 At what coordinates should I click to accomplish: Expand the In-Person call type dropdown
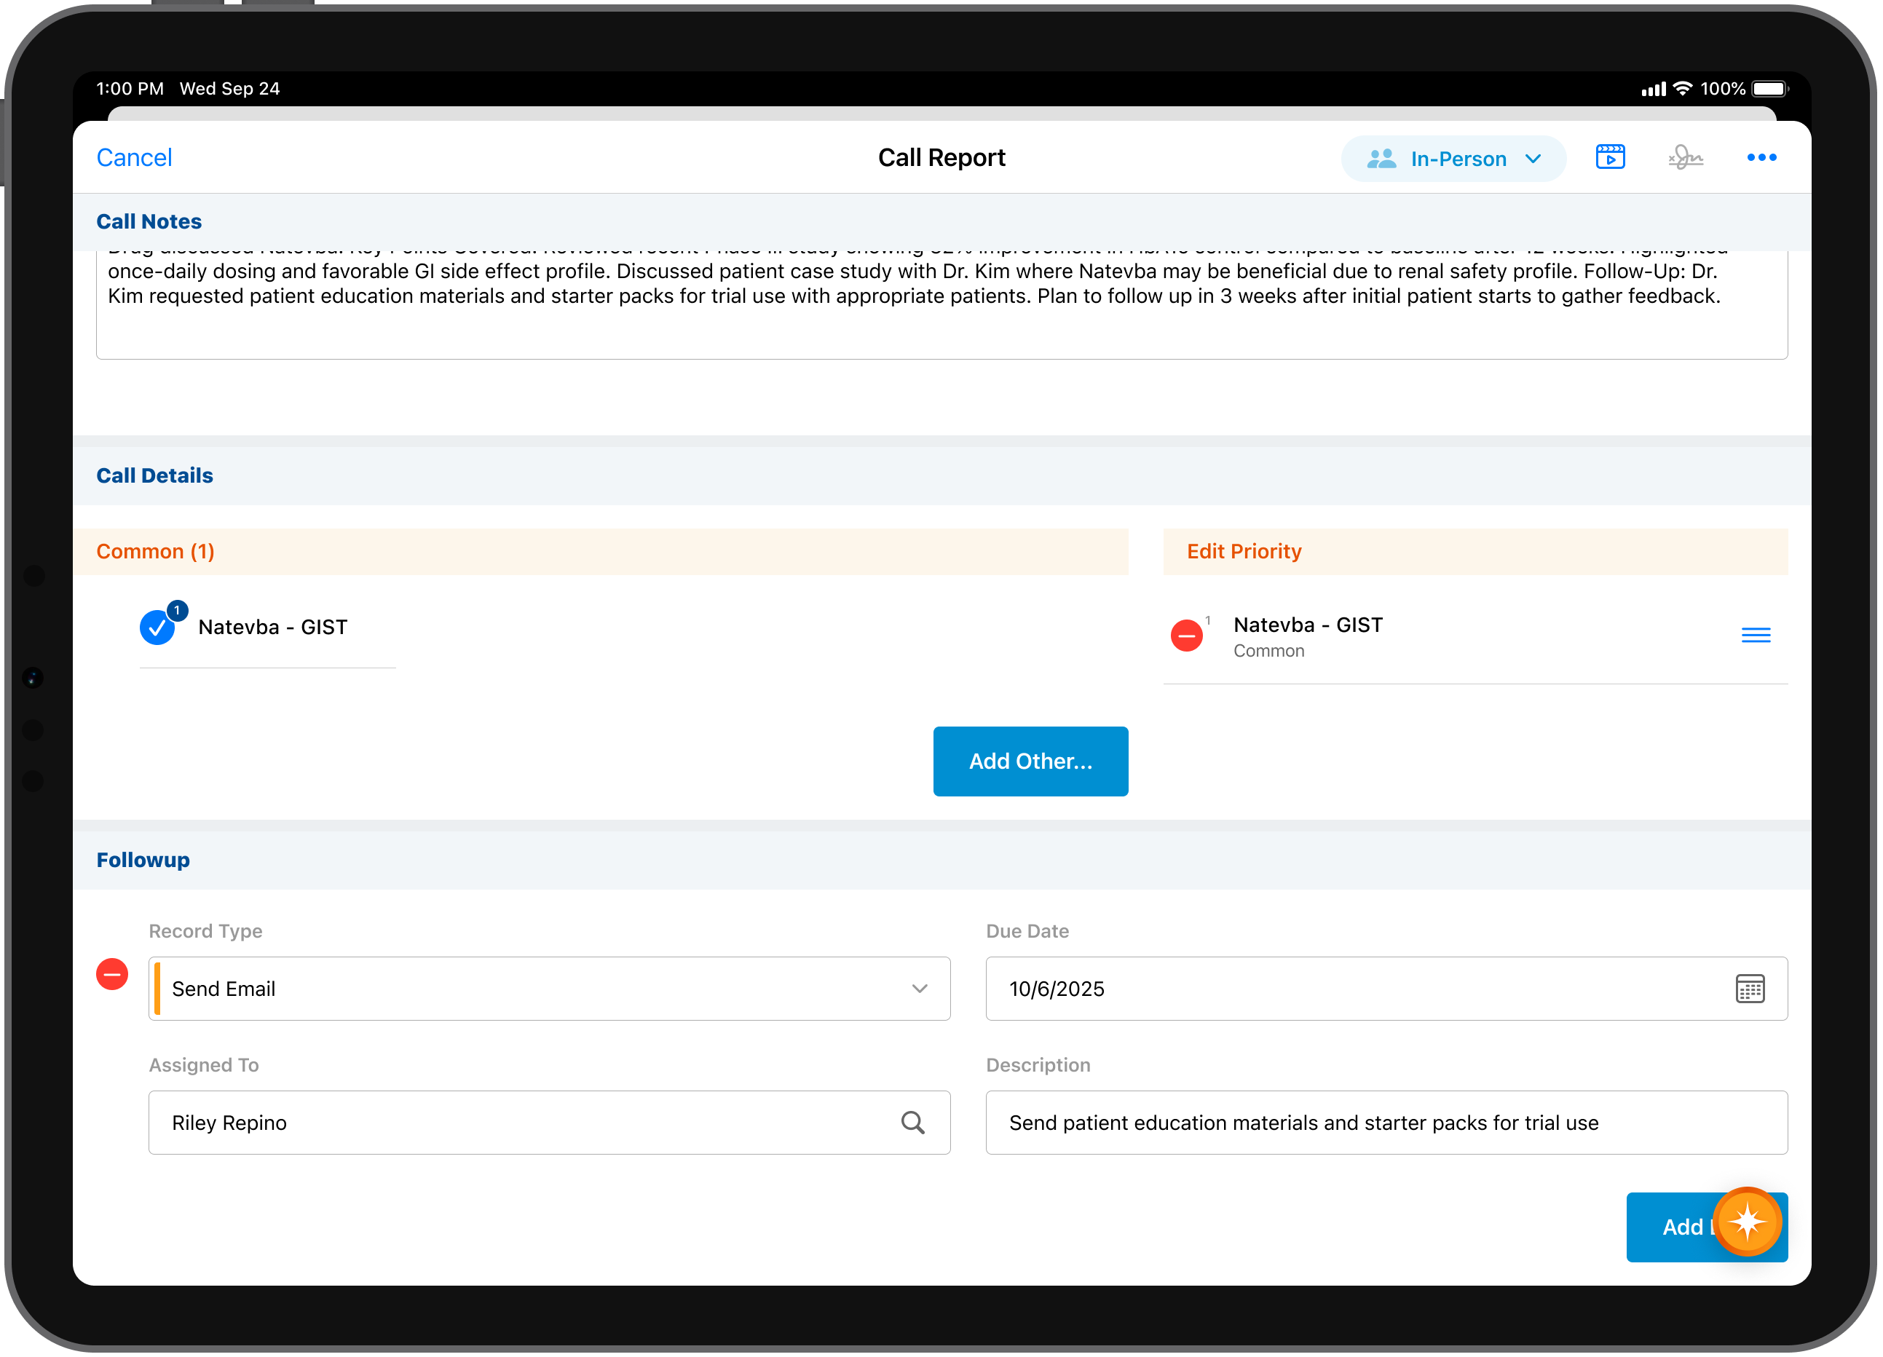(1453, 159)
